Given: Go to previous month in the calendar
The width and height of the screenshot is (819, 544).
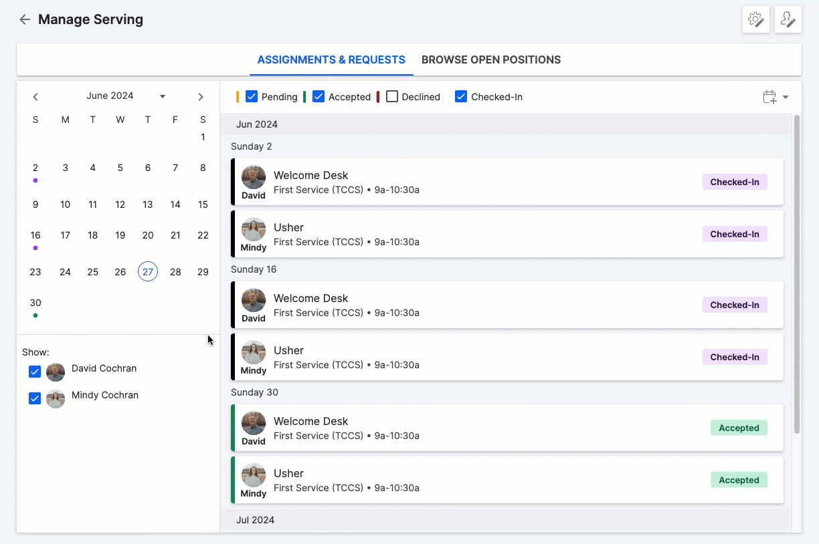Looking at the screenshot, I should [35, 97].
